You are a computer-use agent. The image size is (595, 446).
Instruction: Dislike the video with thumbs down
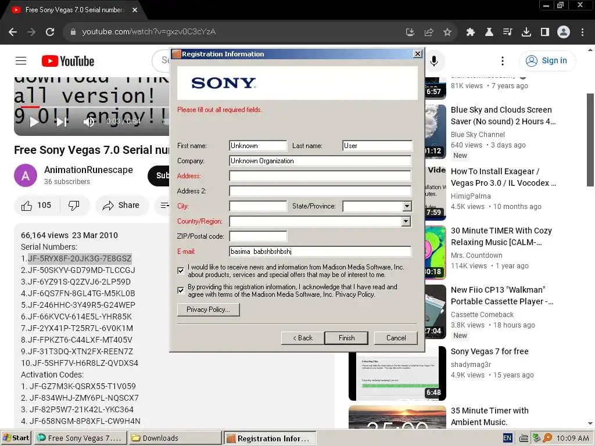click(x=74, y=206)
